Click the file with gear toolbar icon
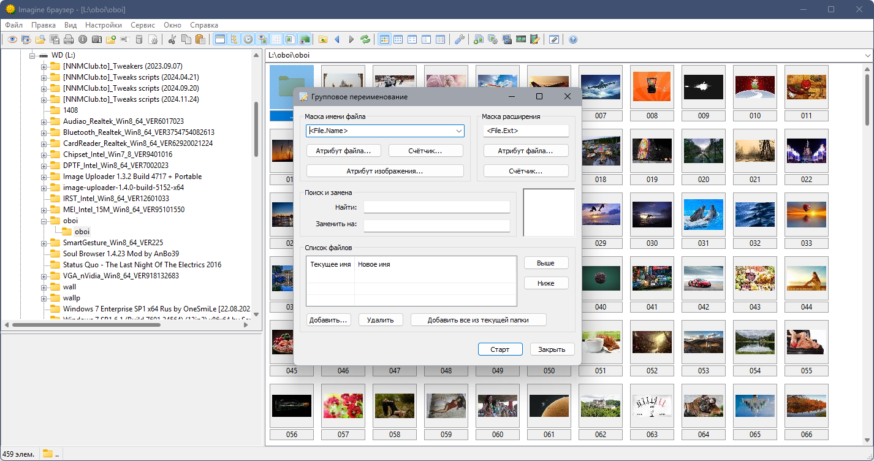This screenshot has width=874, height=461. (153, 39)
